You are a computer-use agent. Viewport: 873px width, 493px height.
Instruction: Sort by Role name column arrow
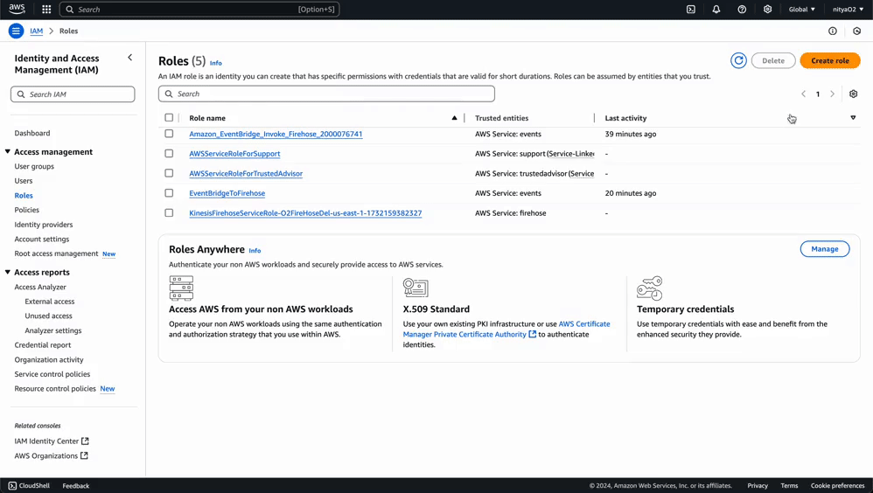[x=454, y=118]
